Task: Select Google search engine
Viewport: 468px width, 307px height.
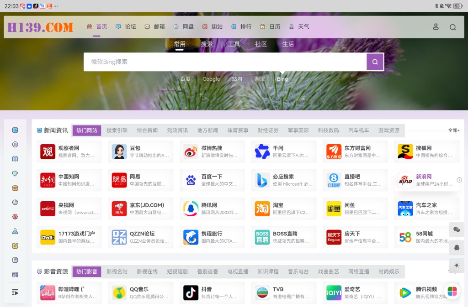Action: [211, 79]
